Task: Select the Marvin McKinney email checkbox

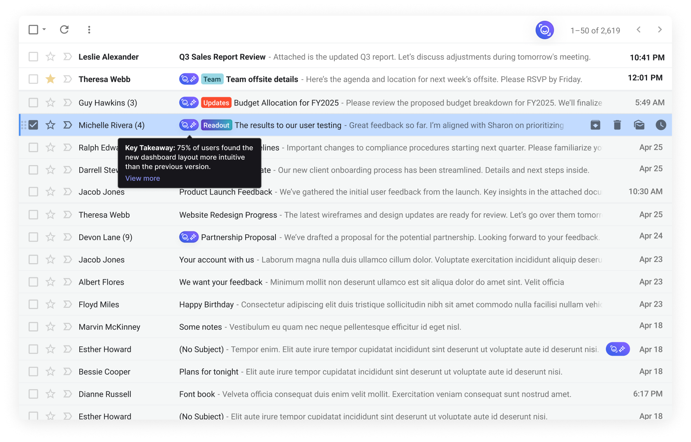Action: [33, 327]
